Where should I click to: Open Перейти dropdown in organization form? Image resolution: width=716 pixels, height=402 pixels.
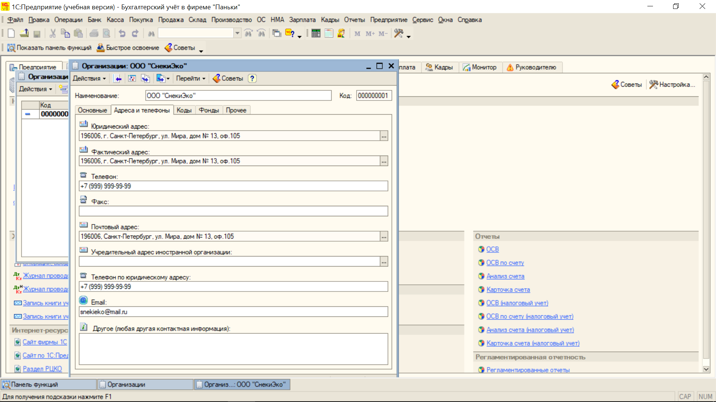coord(191,79)
